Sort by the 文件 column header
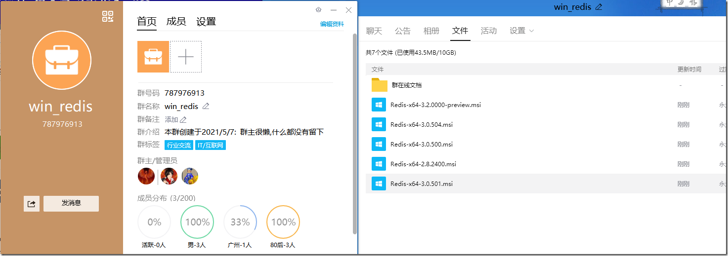The height and width of the screenshot is (256, 728). coord(378,70)
